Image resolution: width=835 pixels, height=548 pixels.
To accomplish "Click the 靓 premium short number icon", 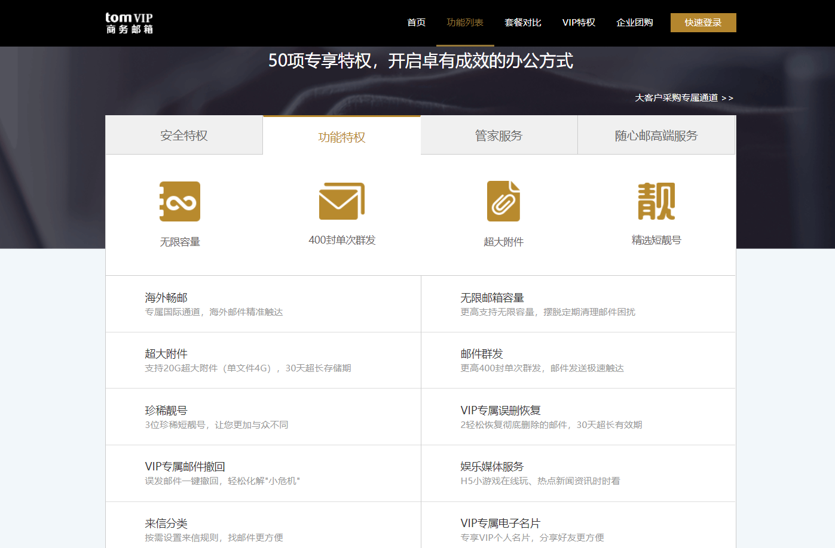I will [656, 201].
